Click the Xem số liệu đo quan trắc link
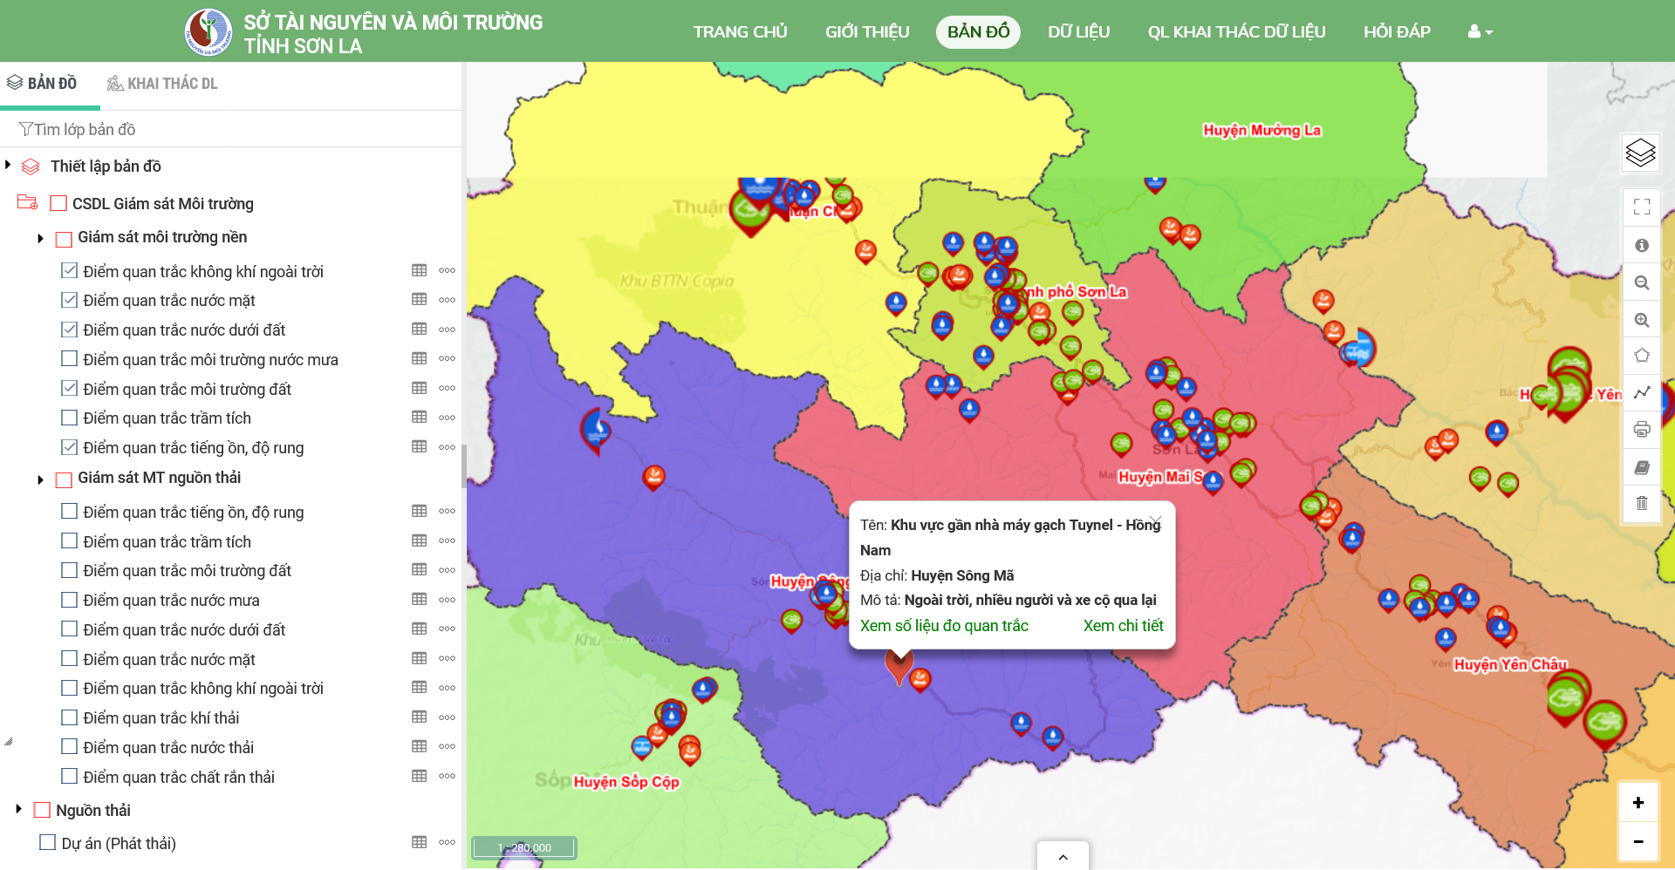The height and width of the screenshot is (870, 1675). pyautogui.click(x=944, y=626)
